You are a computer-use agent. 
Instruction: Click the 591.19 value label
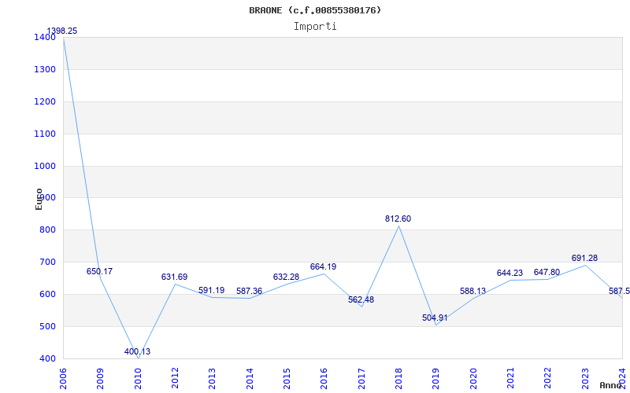(211, 290)
